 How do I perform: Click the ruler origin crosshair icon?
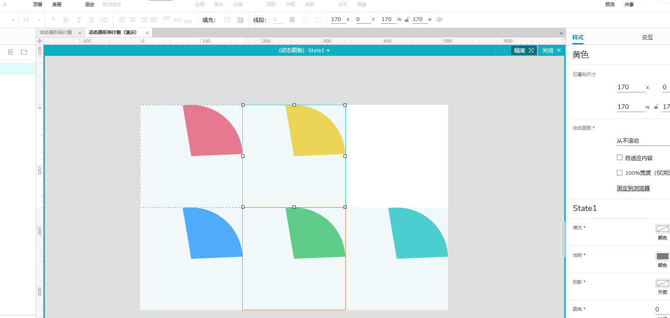pos(40,41)
